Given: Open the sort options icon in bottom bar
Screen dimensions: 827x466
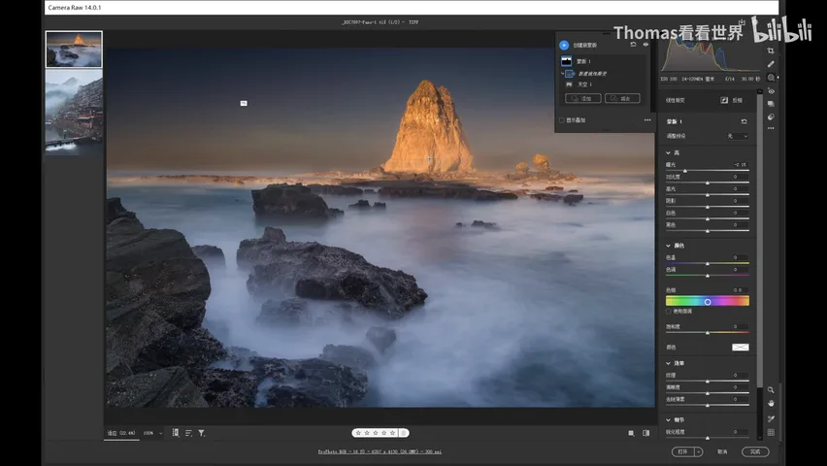Looking at the screenshot, I should coord(188,433).
